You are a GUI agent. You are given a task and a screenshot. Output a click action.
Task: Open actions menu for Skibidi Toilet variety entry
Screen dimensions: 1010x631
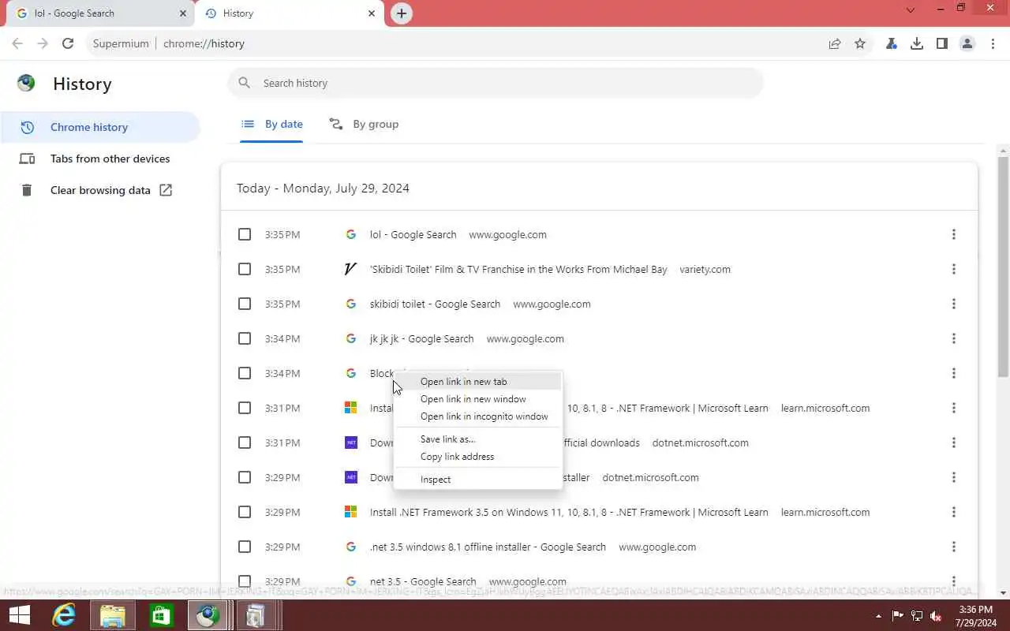click(953, 269)
